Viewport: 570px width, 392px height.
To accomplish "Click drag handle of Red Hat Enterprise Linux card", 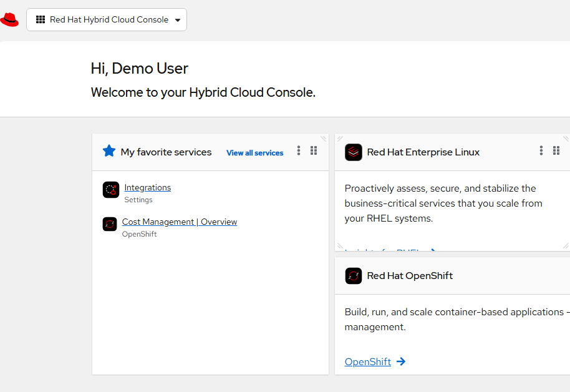I will [x=556, y=150].
